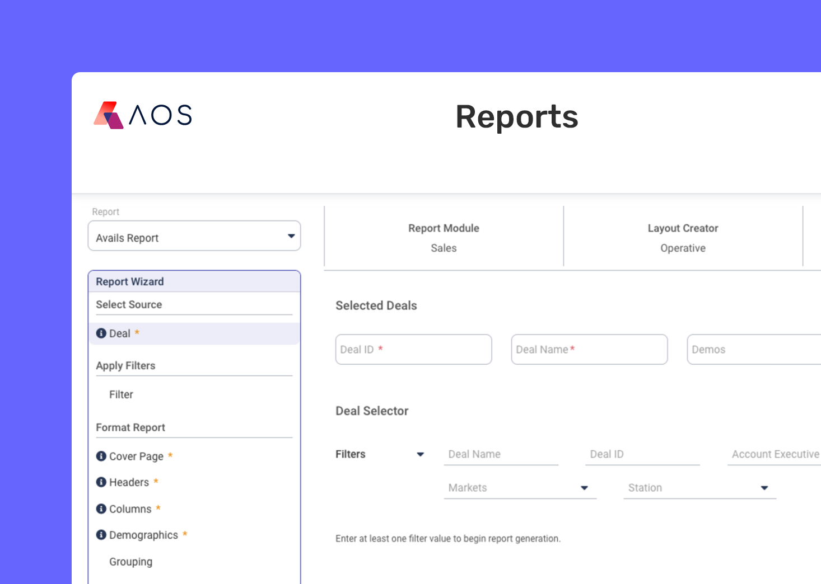821x584 pixels.
Task: Switch to the Layout Creator Operative section
Action: pos(683,237)
